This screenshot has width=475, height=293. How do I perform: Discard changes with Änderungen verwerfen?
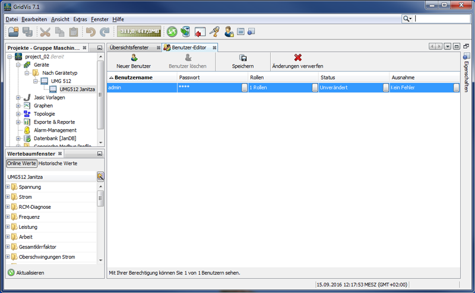pos(297,58)
